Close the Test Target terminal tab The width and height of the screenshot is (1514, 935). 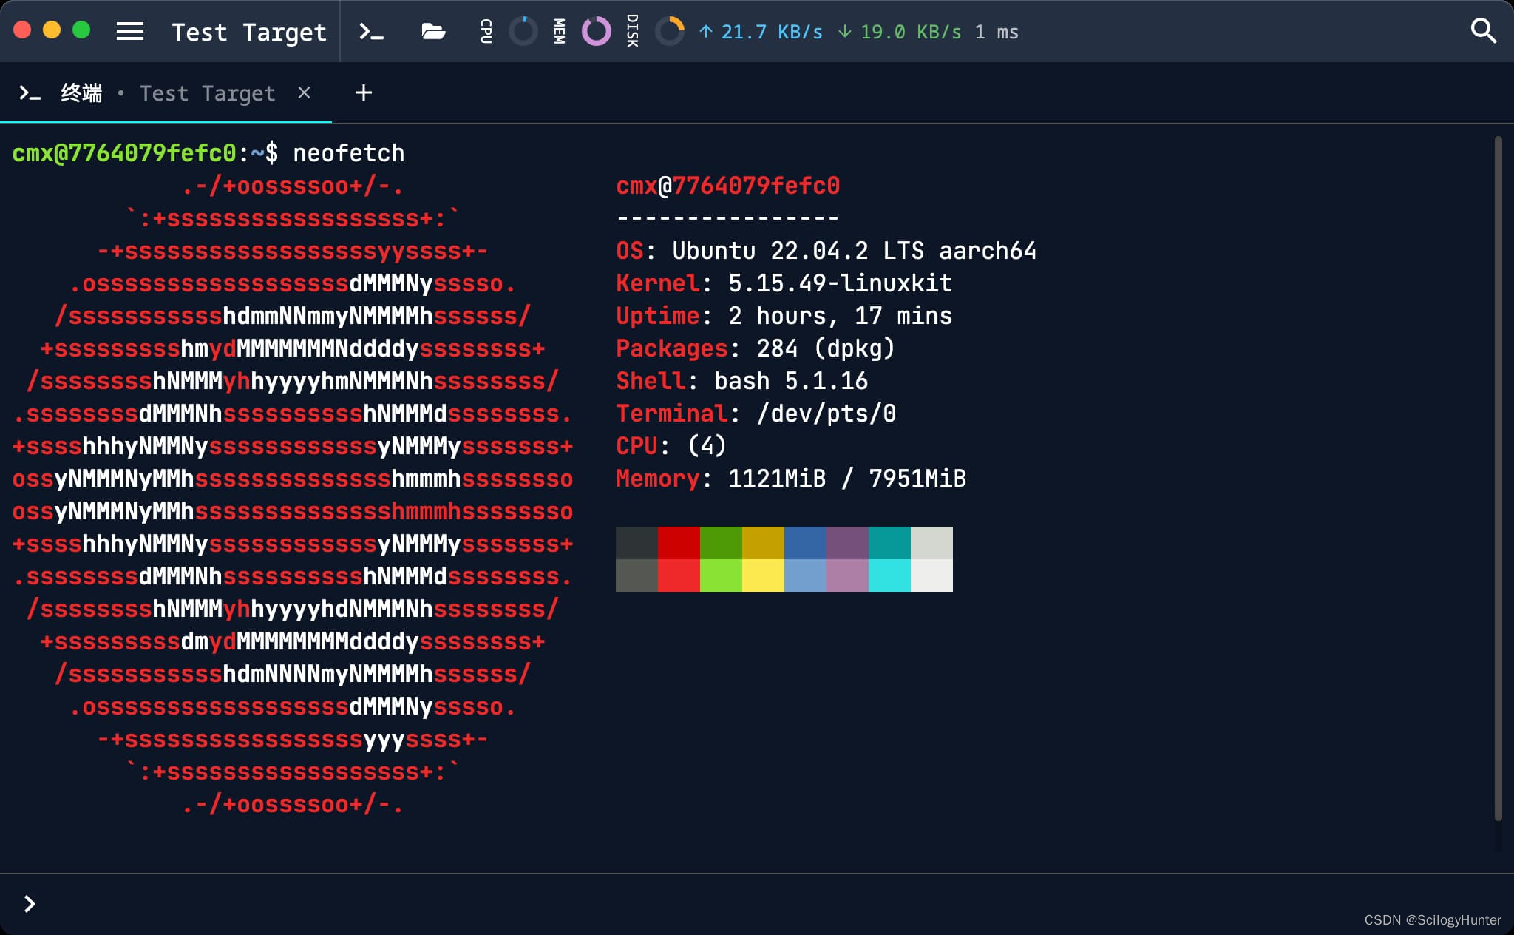(x=304, y=92)
